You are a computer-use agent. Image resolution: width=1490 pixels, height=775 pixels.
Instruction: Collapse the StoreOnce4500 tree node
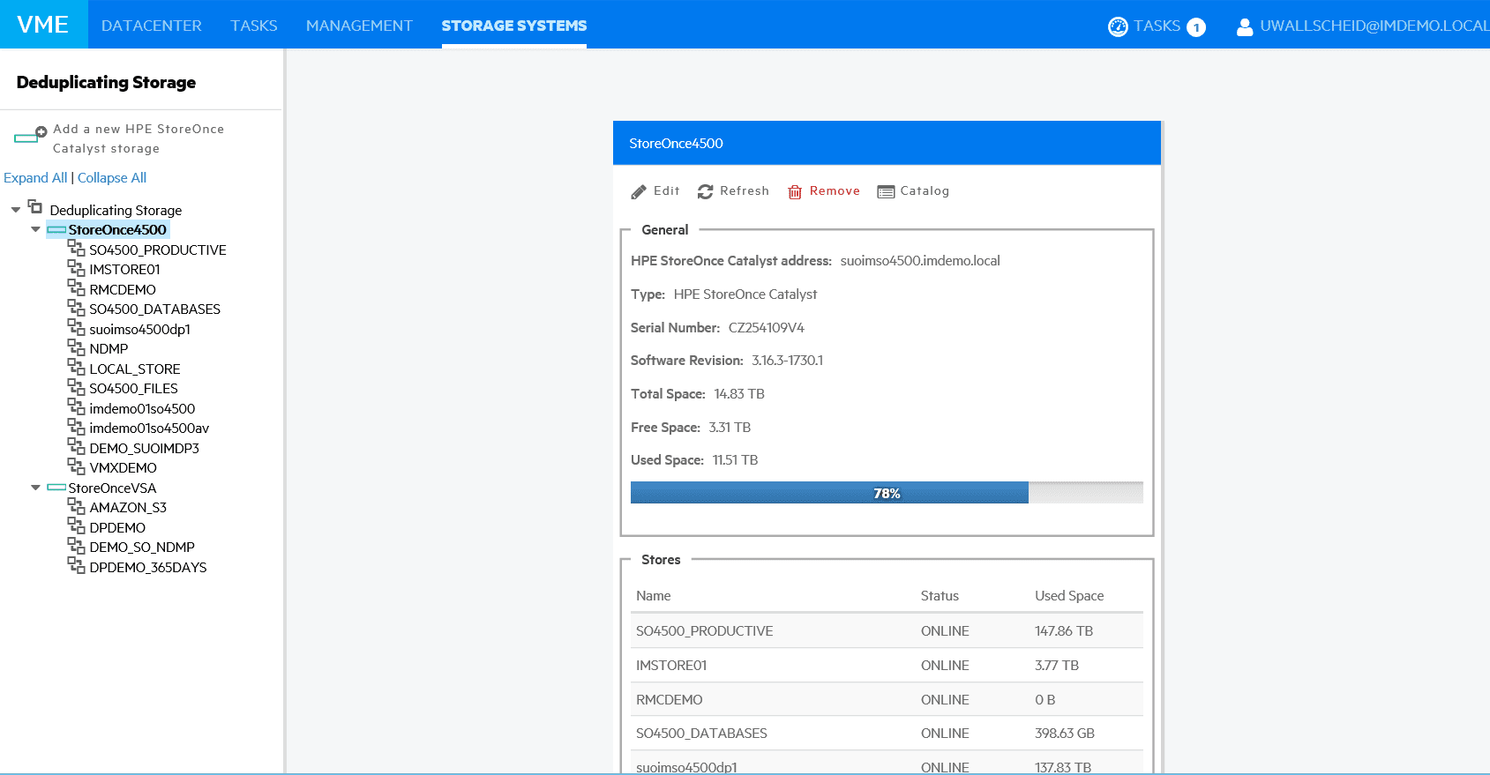pos(35,229)
